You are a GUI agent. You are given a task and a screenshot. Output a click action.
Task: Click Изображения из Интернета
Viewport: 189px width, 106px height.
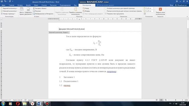pyautogui.click(x=43, y=14)
